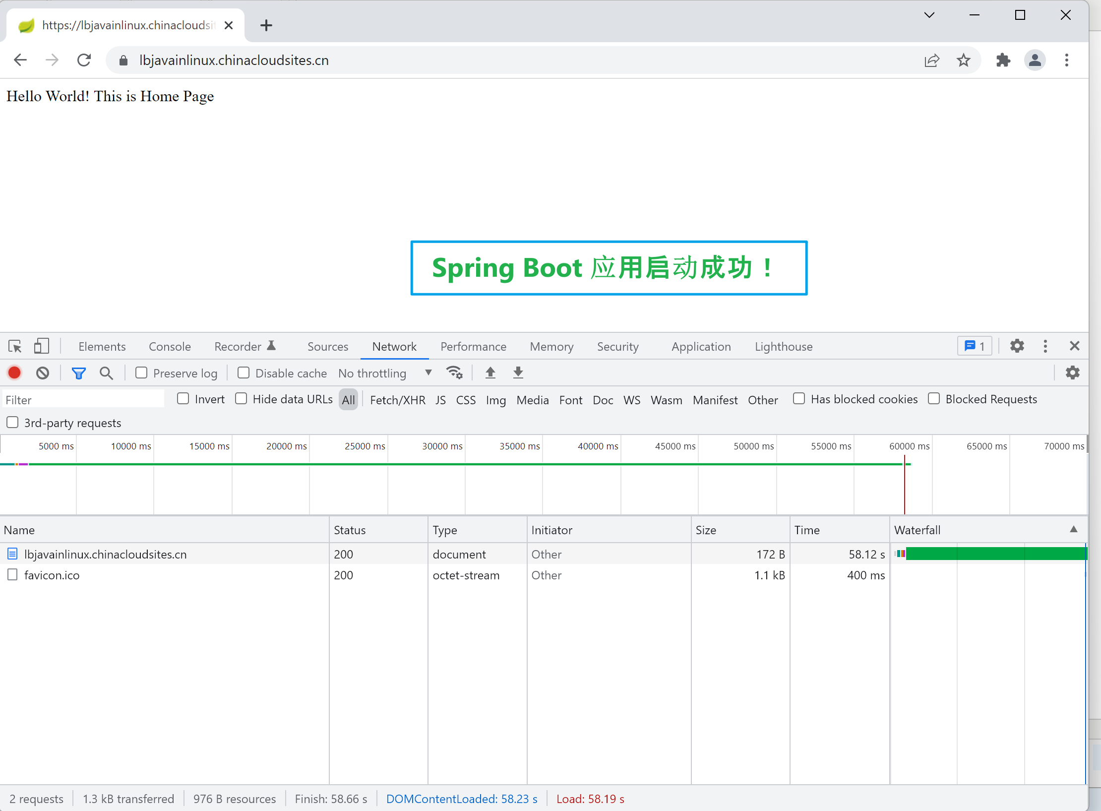Image resolution: width=1101 pixels, height=811 pixels.
Task: Open network conditions wifi icon
Action: pyautogui.click(x=454, y=373)
